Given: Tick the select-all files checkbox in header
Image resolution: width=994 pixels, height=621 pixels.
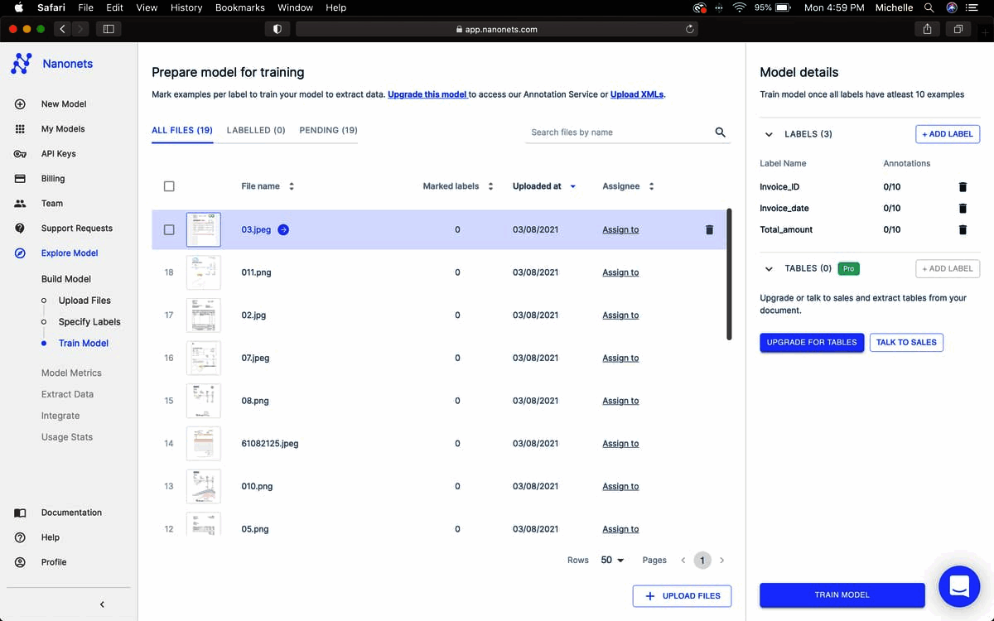Looking at the screenshot, I should pos(169,186).
